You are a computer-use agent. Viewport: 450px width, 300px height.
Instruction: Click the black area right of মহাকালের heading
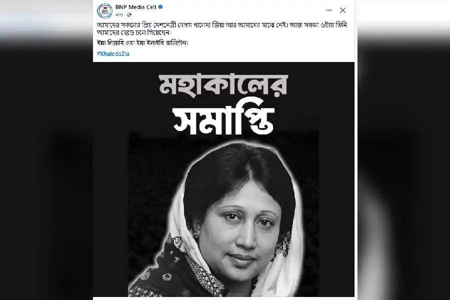[x=321, y=86]
